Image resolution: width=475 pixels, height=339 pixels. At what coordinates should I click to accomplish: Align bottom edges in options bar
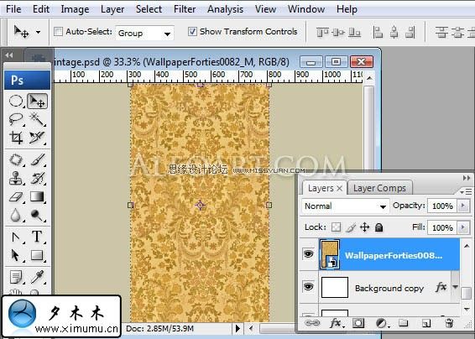click(x=354, y=32)
